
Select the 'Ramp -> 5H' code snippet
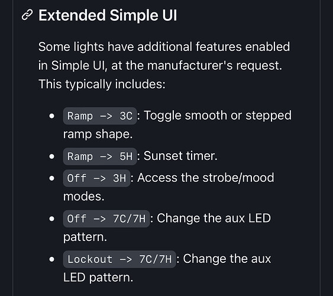coord(100,156)
